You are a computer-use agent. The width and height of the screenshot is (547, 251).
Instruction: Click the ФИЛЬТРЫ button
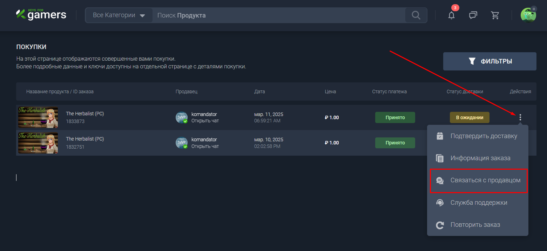pos(489,61)
